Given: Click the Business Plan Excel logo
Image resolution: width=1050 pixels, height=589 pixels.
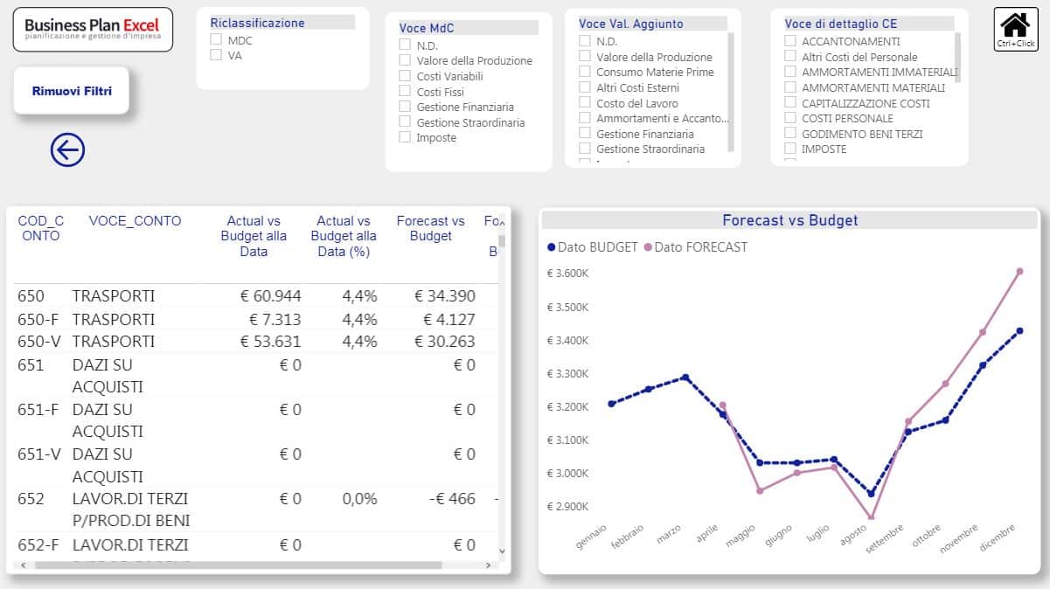Looking at the screenshot, I should [x=93, y=30].
